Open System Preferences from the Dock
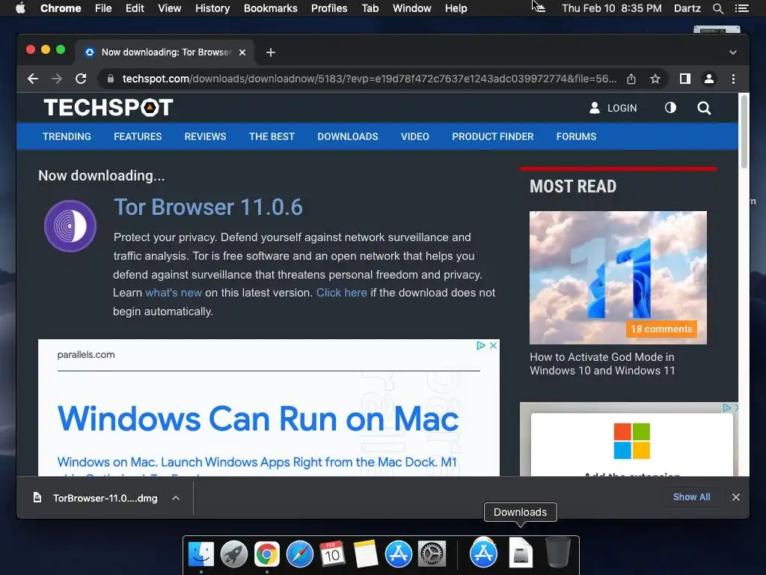This screenshot has width=766, height=575. point(432,554)
